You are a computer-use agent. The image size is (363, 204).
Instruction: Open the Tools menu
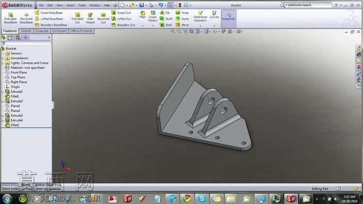82,5
